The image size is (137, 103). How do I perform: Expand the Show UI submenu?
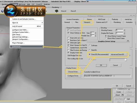[x=27, y=23]
